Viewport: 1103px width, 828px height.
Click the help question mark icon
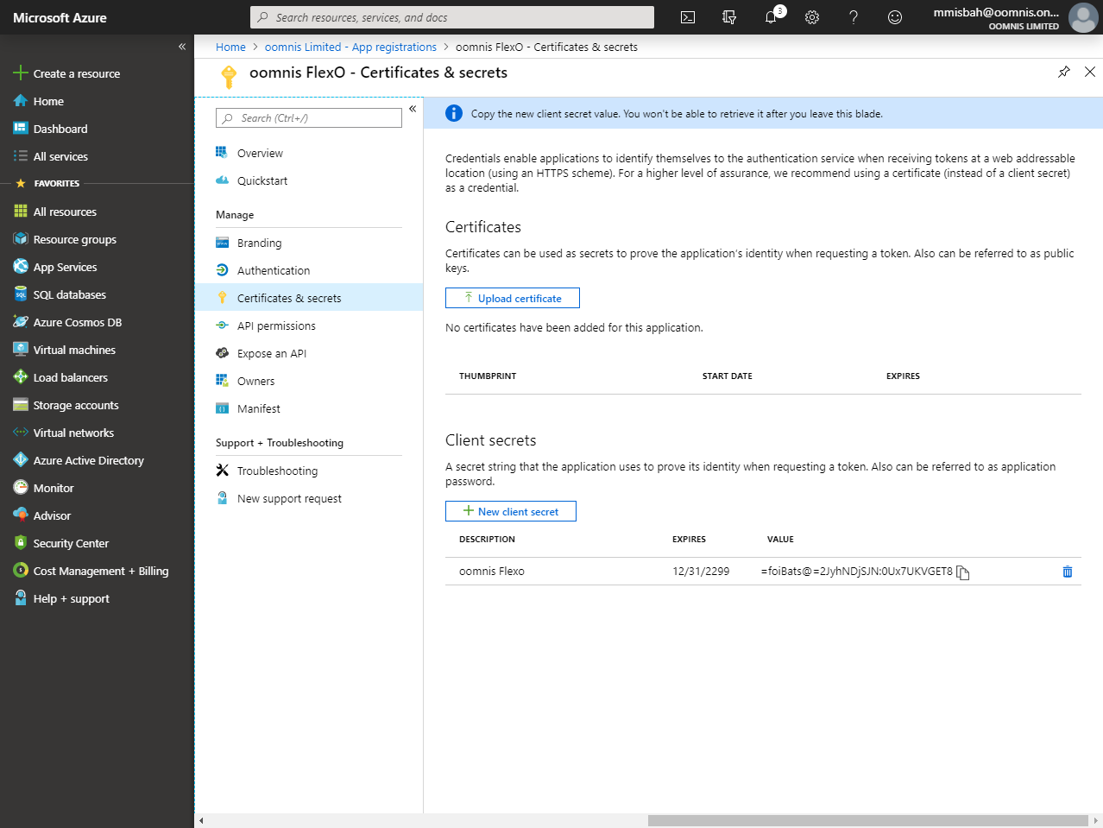(x=854, y=17)
